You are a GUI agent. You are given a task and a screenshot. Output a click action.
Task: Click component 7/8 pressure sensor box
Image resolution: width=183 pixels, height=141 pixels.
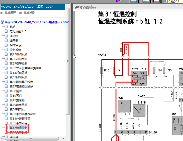[x=124, y=106]
